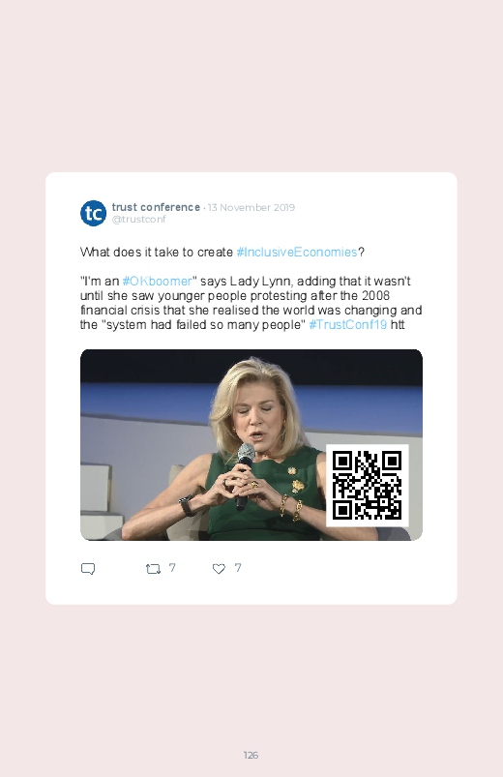Click the white tweet card background

pos(251,388)
